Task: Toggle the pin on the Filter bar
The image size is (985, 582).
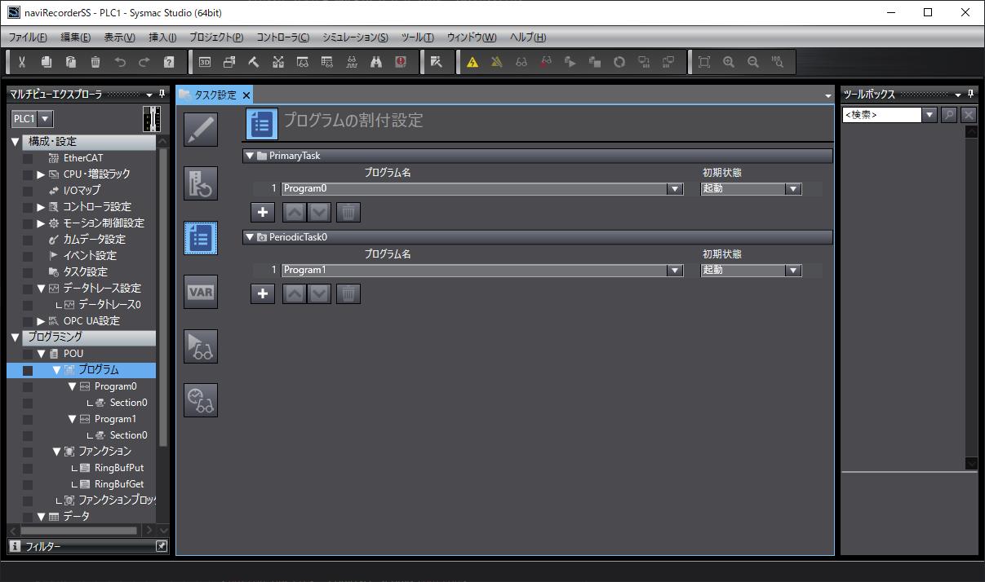Action: coord(161,546)
